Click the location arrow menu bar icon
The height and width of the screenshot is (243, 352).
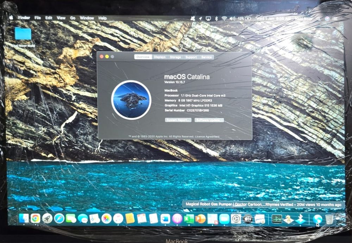click(x=201, y=19)
